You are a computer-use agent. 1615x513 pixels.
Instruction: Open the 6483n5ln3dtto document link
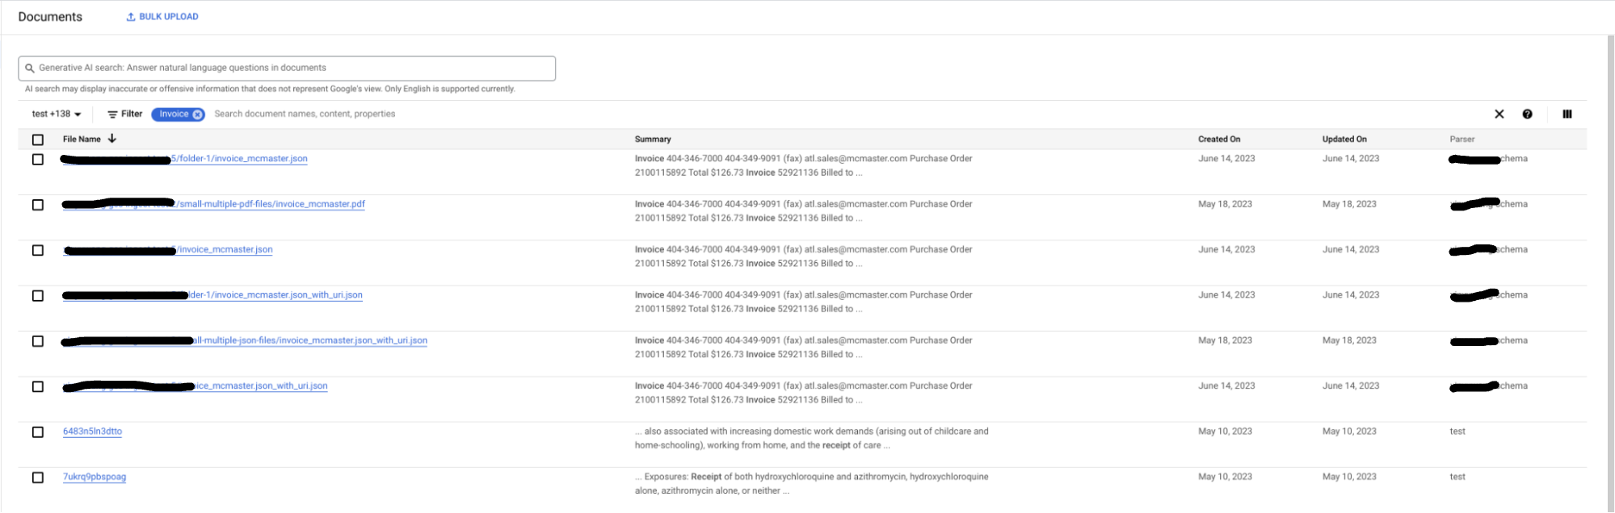tap(92, 432)
